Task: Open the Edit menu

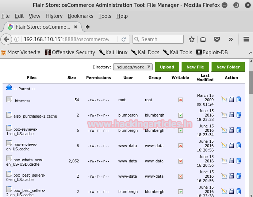Action: click(x=19, y=16)
